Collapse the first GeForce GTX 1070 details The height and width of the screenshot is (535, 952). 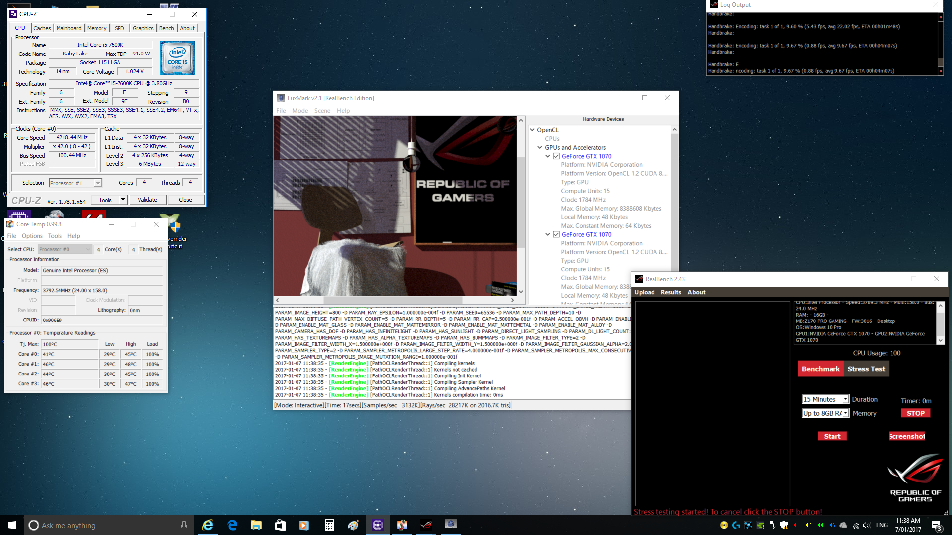(548, 156)
